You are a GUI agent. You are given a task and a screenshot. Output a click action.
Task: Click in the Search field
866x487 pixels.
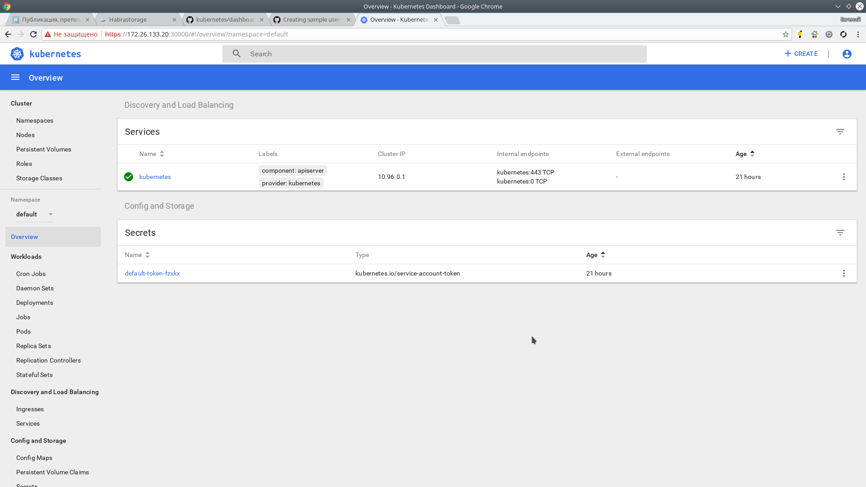[x=434, y=54]
